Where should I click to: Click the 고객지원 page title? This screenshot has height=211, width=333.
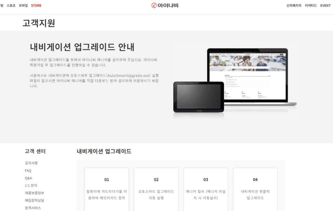tap(39, 23)
